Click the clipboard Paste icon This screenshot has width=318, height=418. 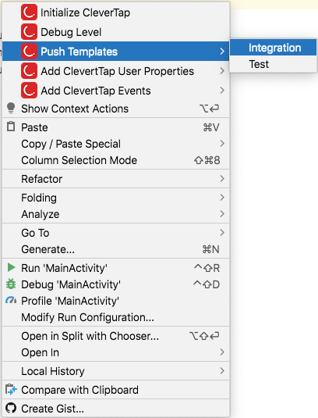(x=11, y=127)
